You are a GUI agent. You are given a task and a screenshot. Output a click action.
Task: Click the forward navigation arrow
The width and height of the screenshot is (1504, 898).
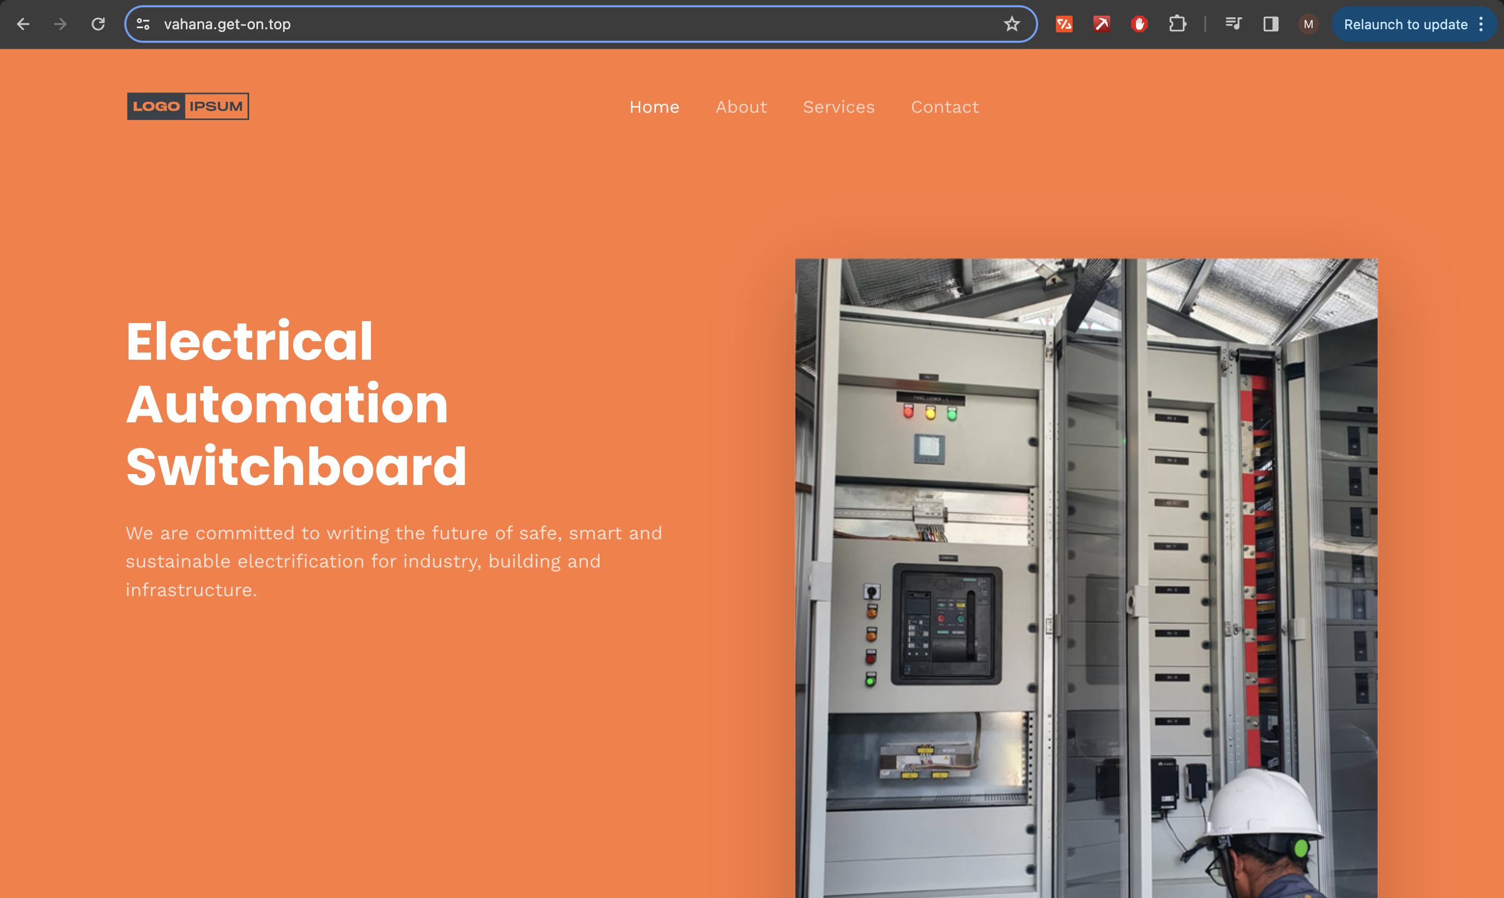60,24
